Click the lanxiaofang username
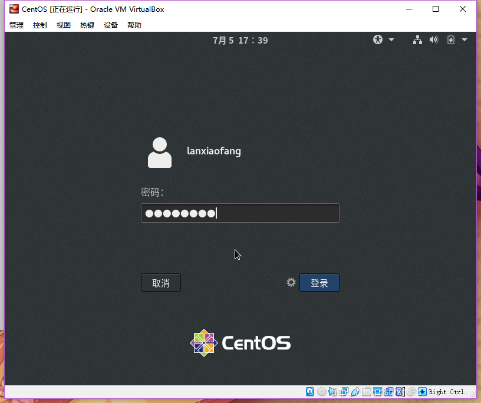The width and height of the screenshot is (481, 403). click(x=214, y=151)
